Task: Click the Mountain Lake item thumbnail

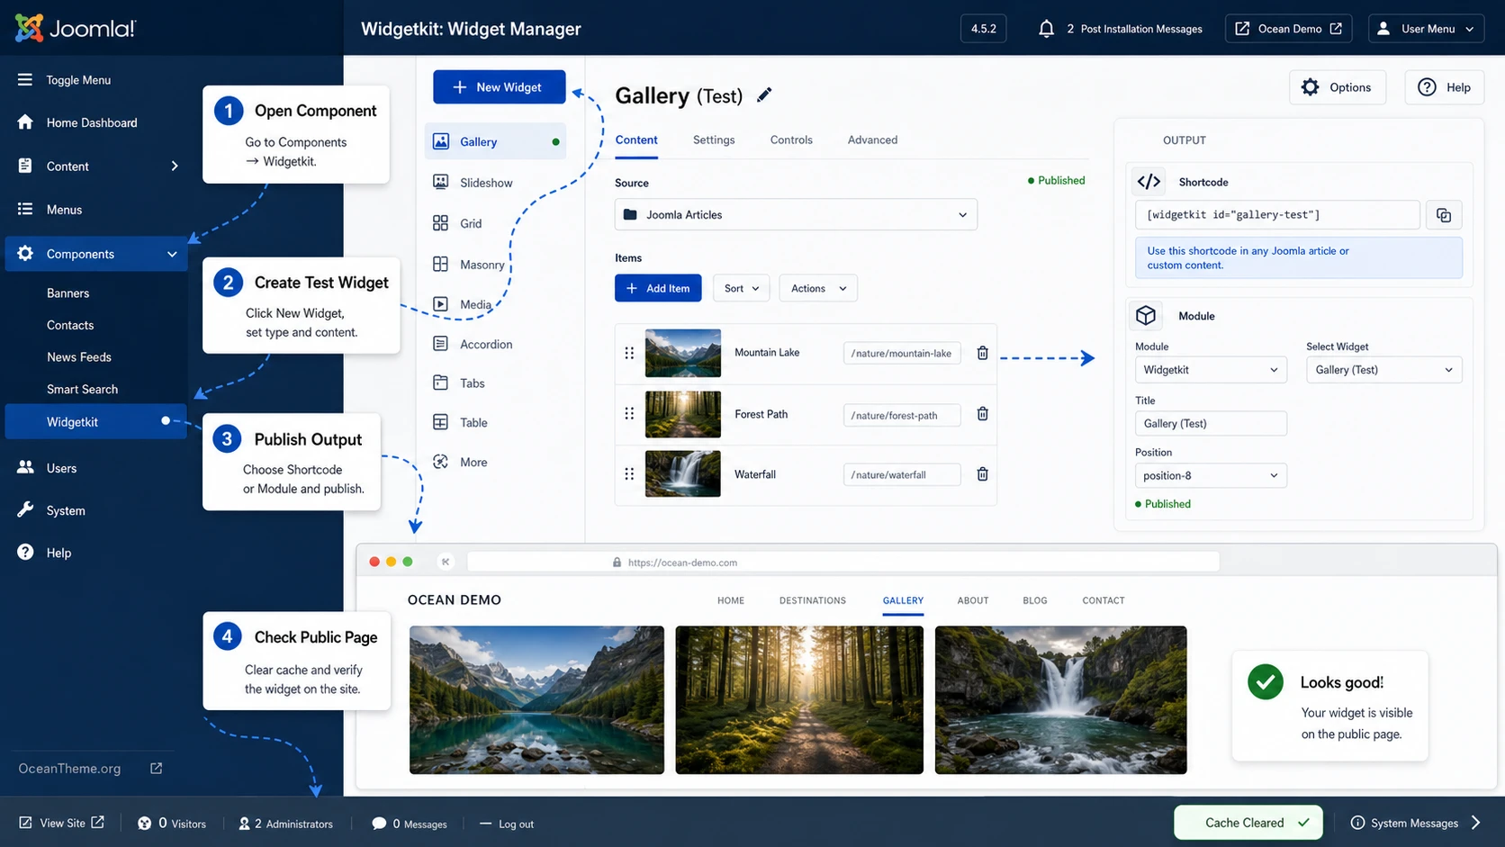Action: (683, 353)
